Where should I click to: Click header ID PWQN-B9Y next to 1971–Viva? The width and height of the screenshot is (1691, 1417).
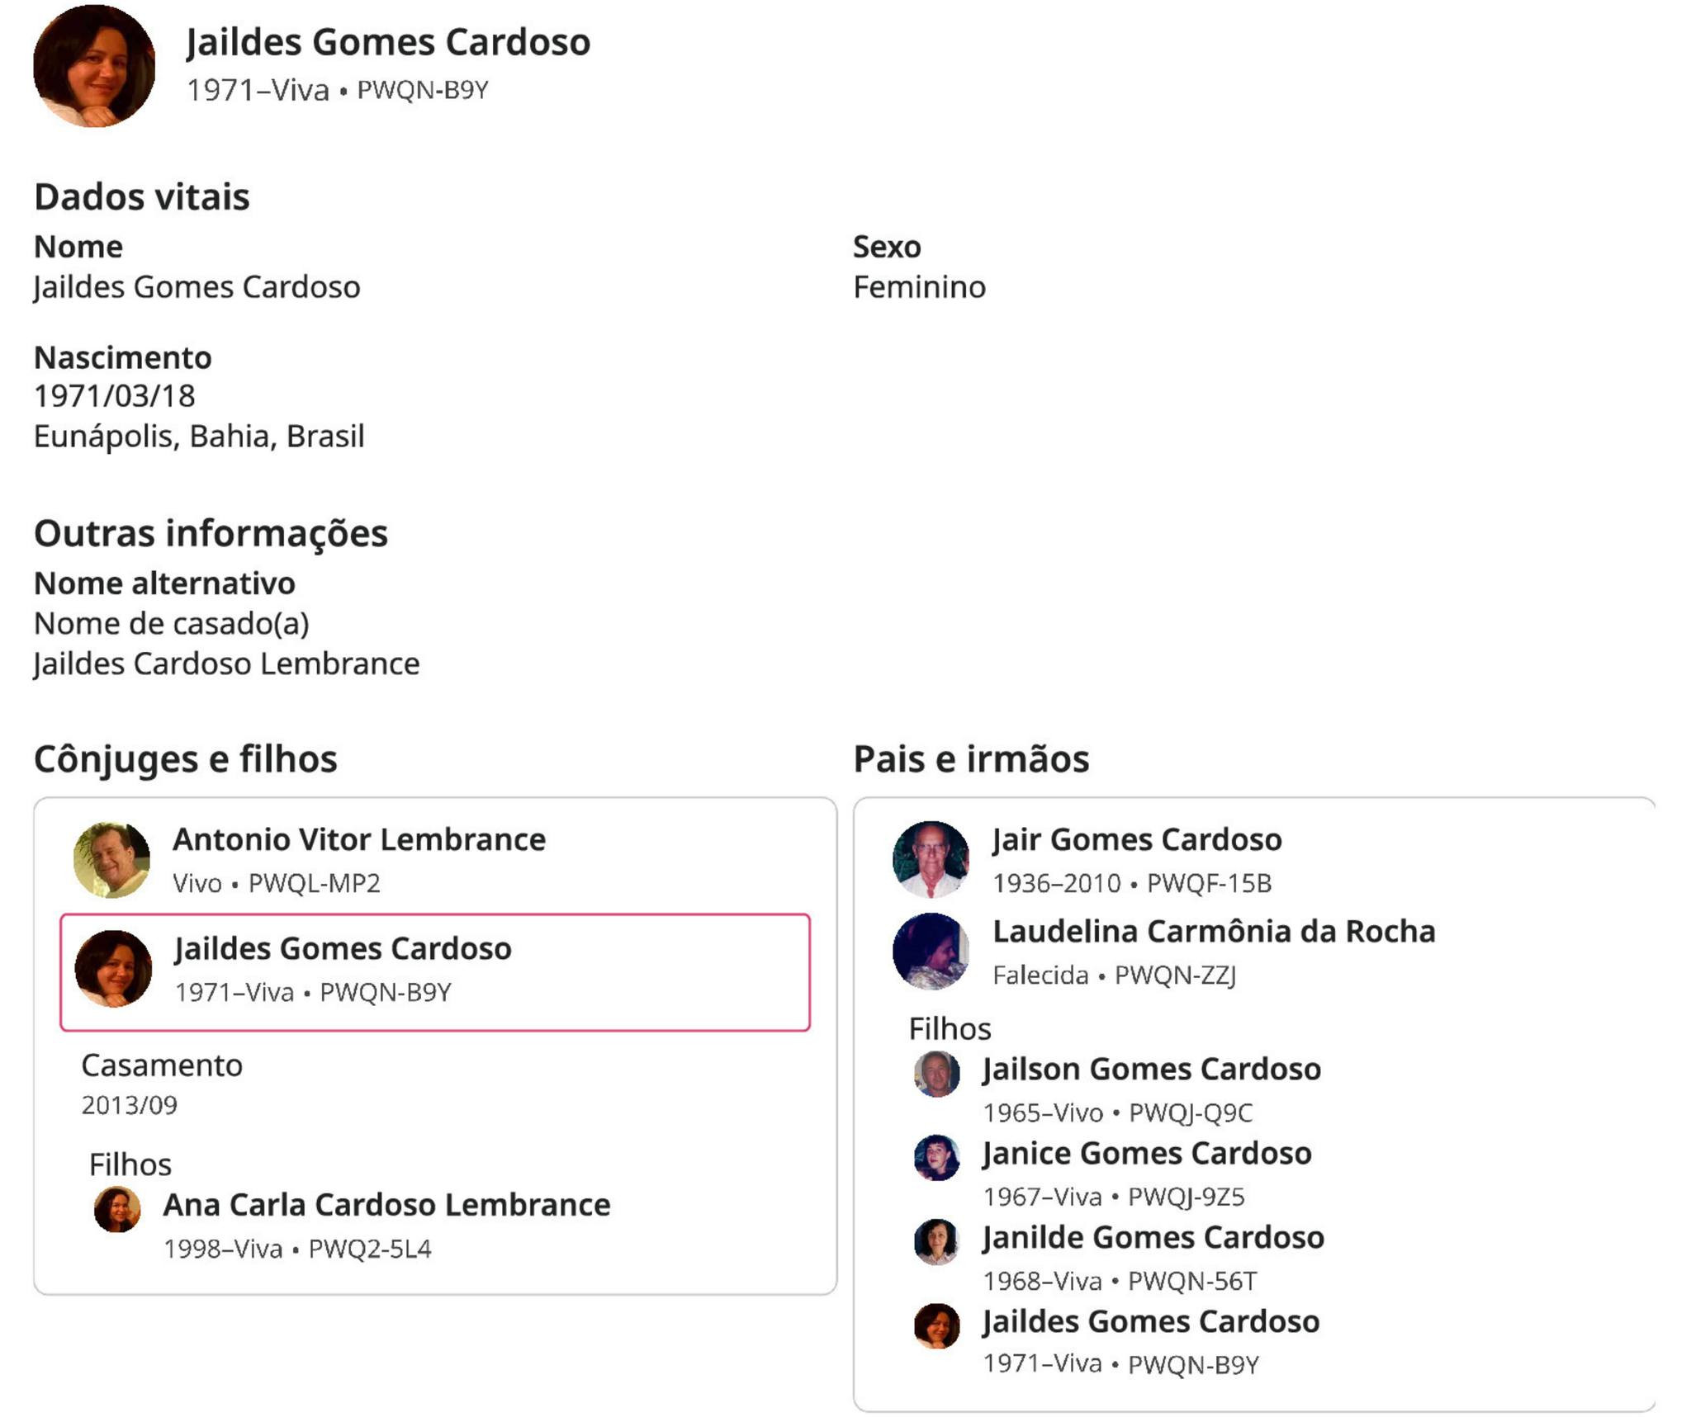[x=423, y=90]
